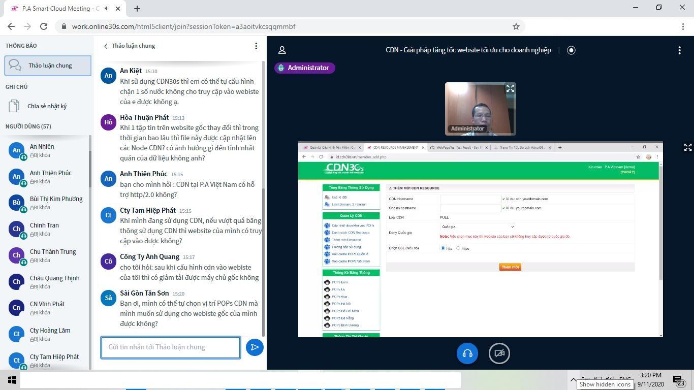Go back in browser history
This screenshot has height=390, width=694.
pyautogui.click(x=11, y=26)
